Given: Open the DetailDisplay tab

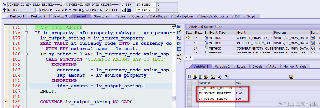Looking at the screenshot, I should pyautogui.click(x=159, y=16).
